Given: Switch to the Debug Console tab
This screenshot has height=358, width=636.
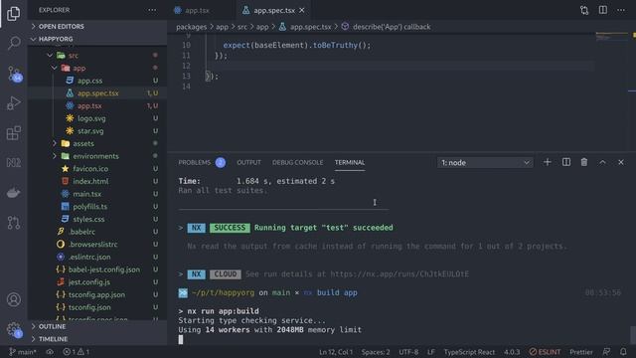Looking at the screenshot, I should tap(298, 162).
